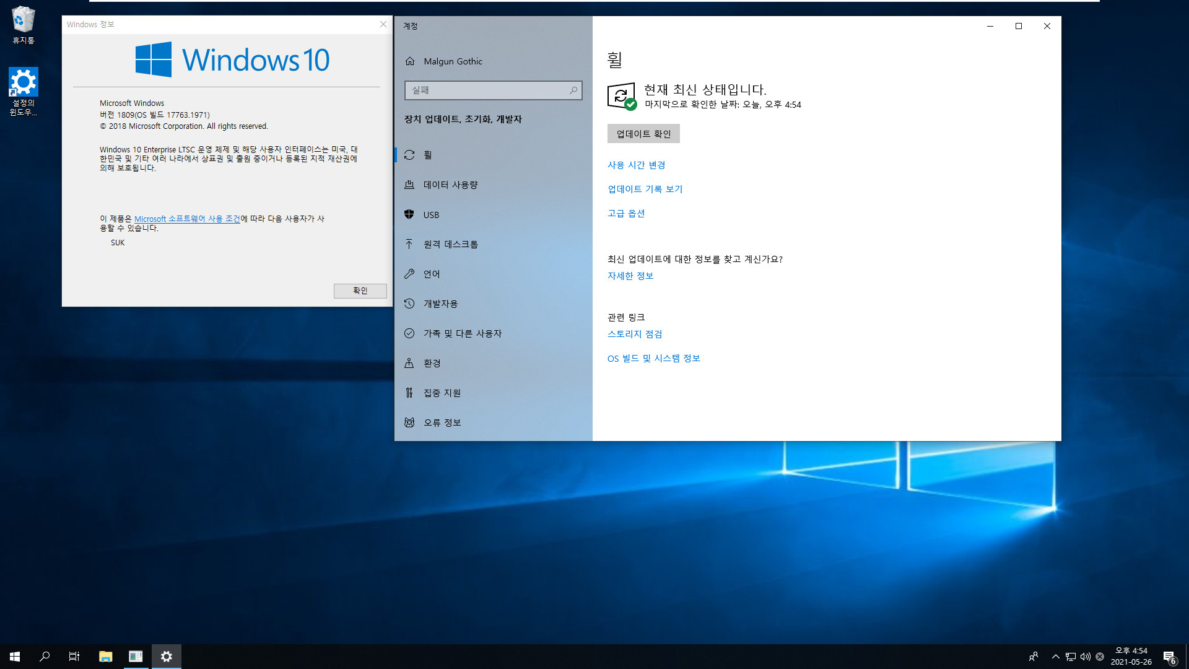The image size is (1189, 669).
Task: Click the wrench icon beside 언어
Action: click(x=409, y=274)
